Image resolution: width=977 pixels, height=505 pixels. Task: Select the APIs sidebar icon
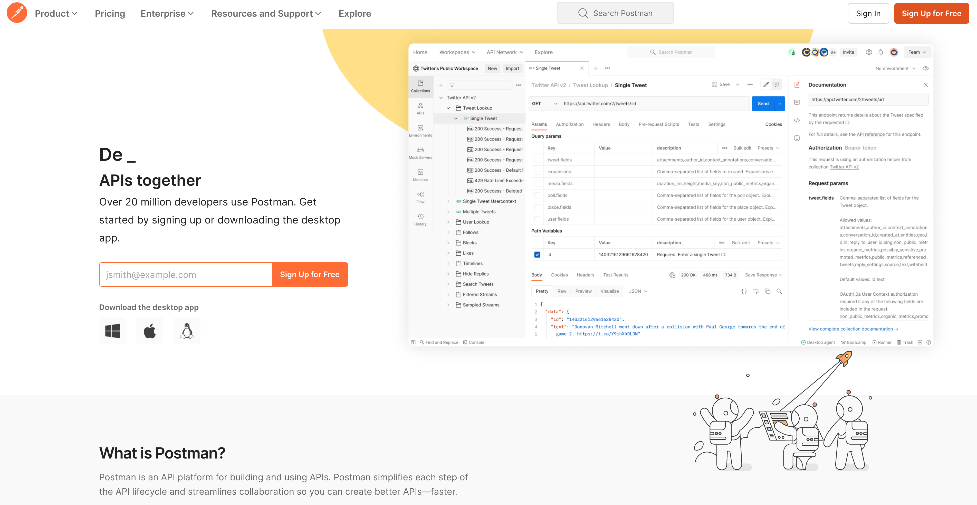420,109
